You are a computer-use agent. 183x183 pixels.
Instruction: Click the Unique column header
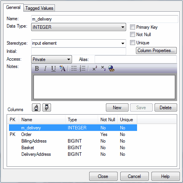[127, 120]
